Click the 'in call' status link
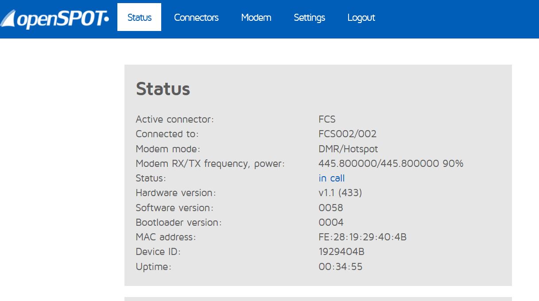539x301 pixels. pyautogui.click(x=332, y=178)
